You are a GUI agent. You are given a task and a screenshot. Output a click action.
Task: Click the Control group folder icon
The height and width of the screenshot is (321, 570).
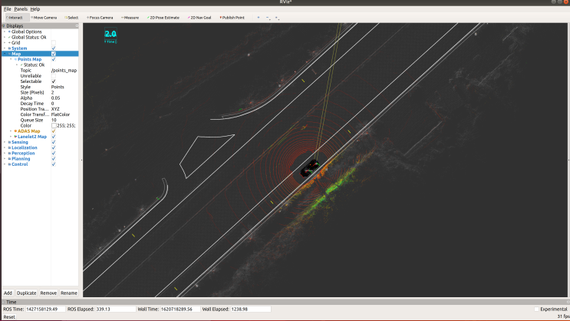[x=9, y=164]
